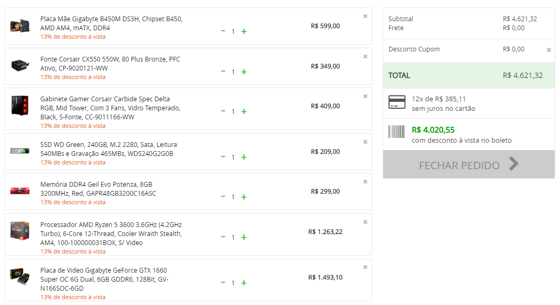Increase quantity of GTX 1660 Super card
This screenshot has width=560, height=305.
click(x=244, y=283)
